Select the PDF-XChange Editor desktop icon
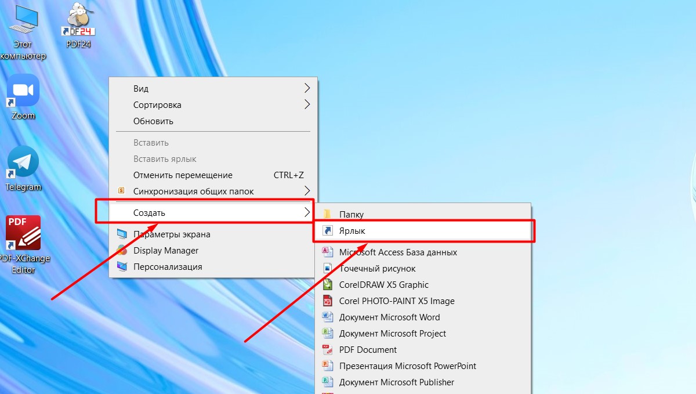696x394 pixels. click(23, 234)
